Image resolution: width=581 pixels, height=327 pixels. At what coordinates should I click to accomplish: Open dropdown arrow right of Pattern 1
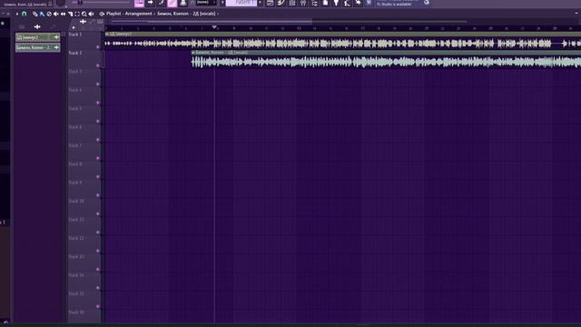pos(260,3)
